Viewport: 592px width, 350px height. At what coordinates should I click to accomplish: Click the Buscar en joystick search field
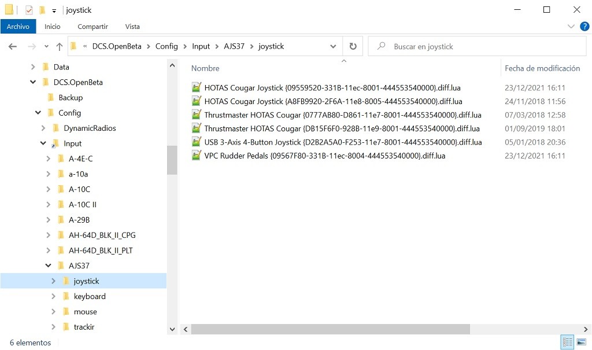point(477,46)
